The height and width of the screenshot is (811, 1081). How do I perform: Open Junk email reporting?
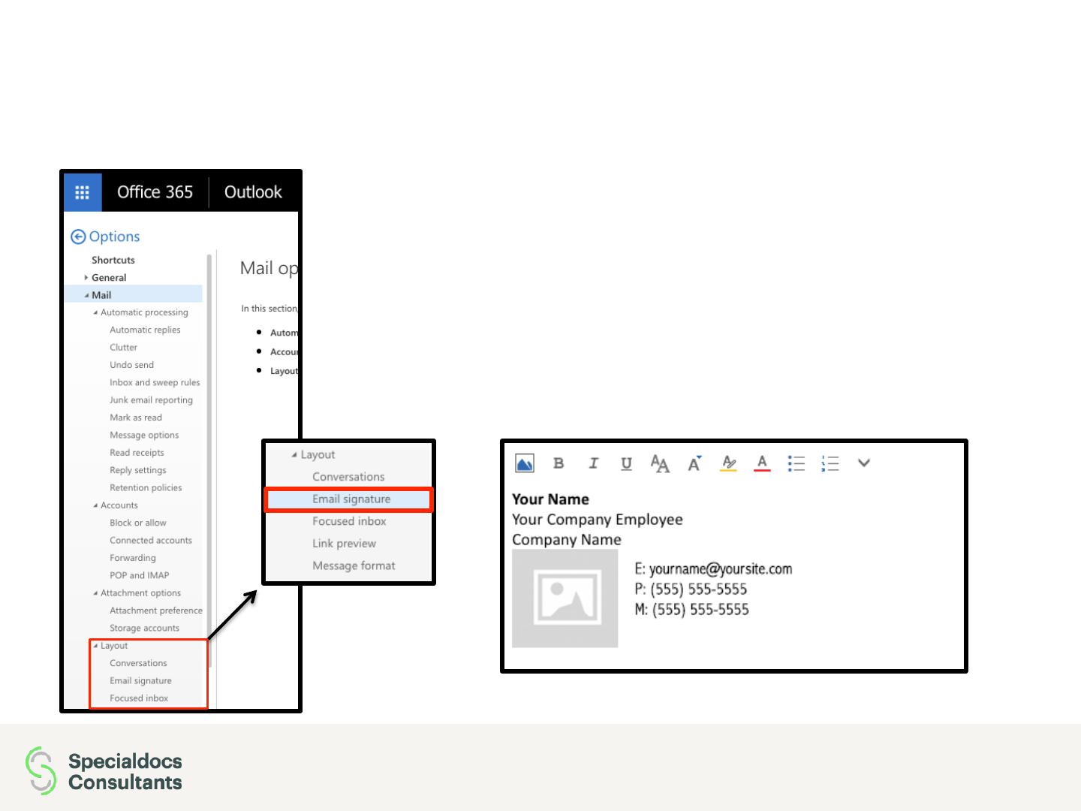click(x=151, y=400)
